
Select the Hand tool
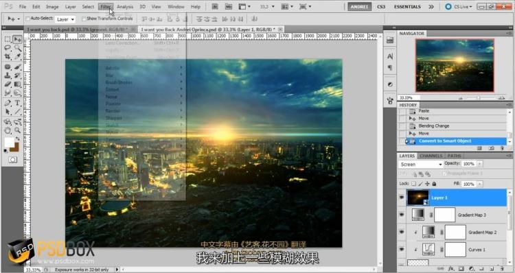tap(8, 130)
